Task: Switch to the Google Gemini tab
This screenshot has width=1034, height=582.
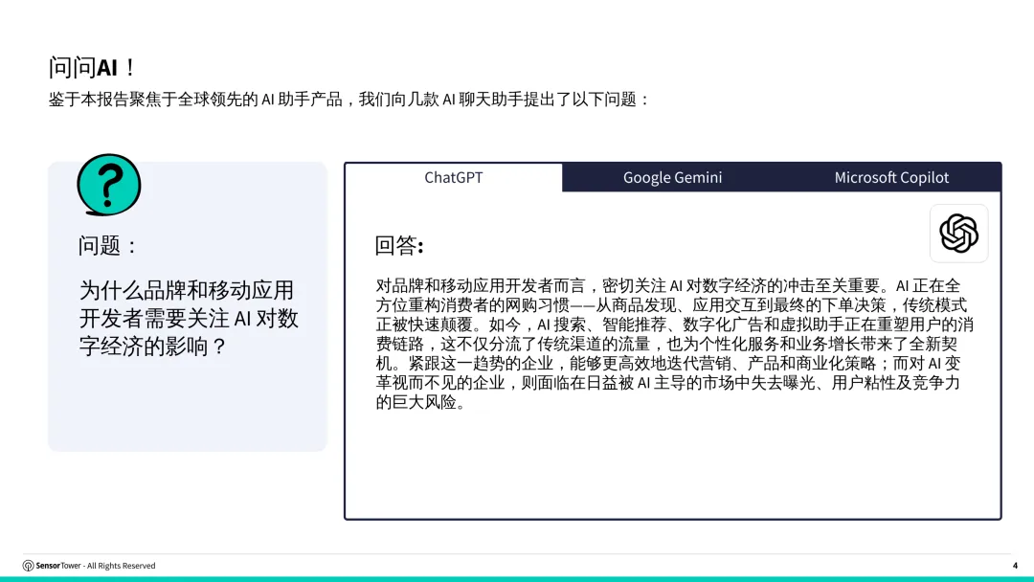Action: (672, 177)
